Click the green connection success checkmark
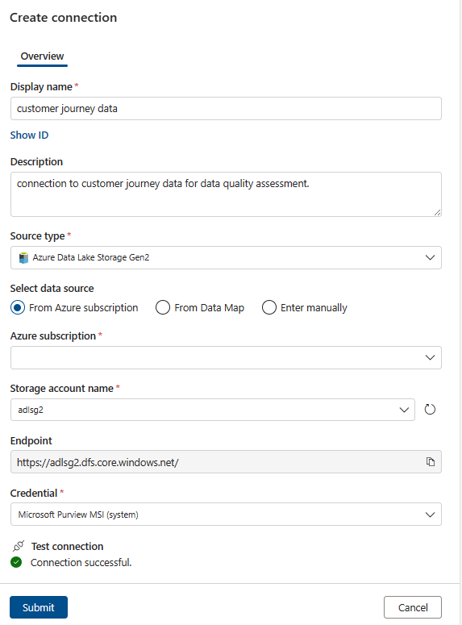Screen dimensions: 462x625 point(16,562)
